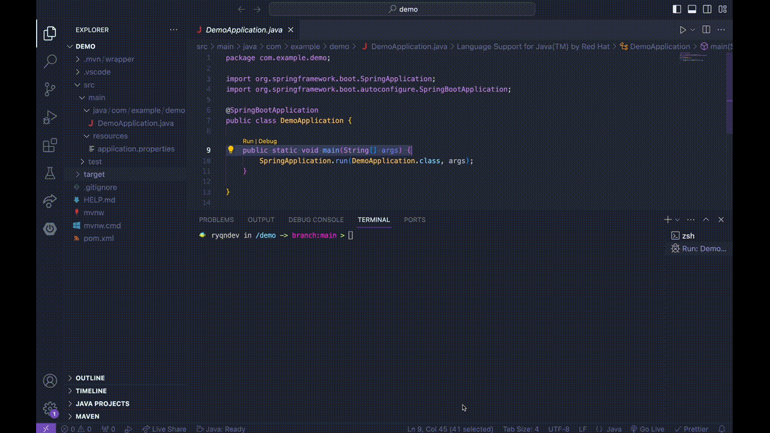Click the demo command center search box
The image size is (770, 433).
pos(402,9)
